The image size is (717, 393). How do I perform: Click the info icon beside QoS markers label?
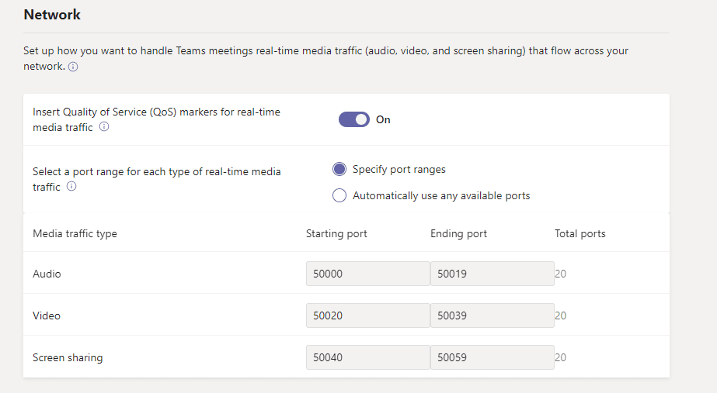104,127
